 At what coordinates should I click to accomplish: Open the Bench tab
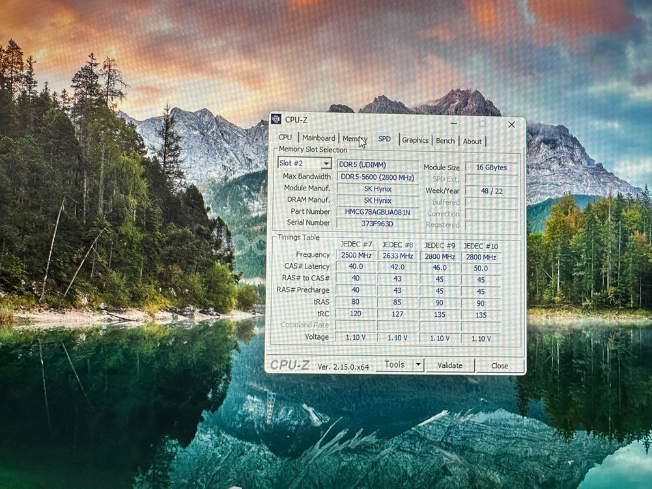coord(445,141)
